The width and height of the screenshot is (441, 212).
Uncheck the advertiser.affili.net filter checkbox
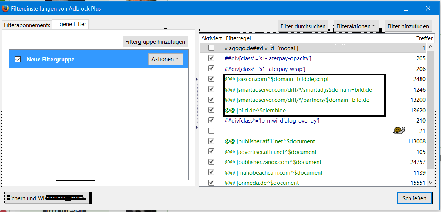tap(211, 152)
